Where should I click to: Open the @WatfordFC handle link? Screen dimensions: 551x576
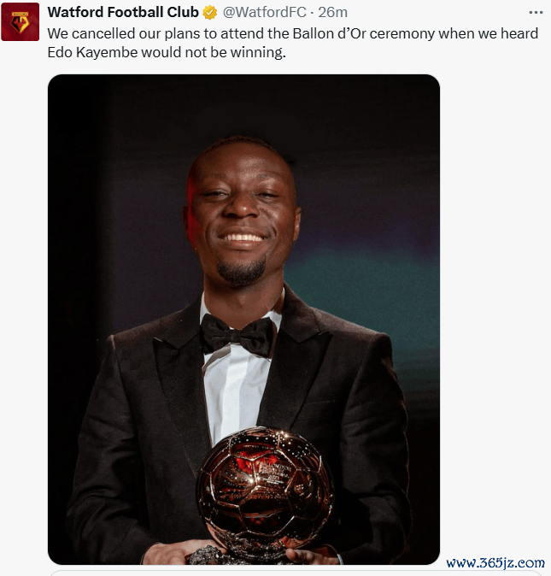264,13
